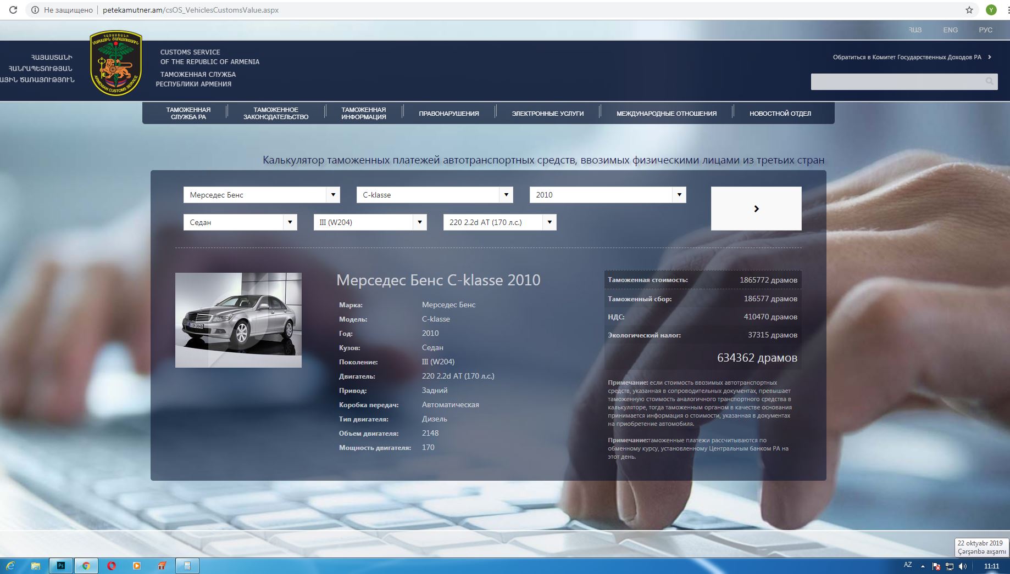Open the media player taskbar icon

(137, 566)
